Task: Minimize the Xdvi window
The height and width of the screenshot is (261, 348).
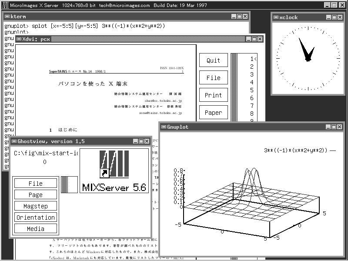Action: click(248, 39)
